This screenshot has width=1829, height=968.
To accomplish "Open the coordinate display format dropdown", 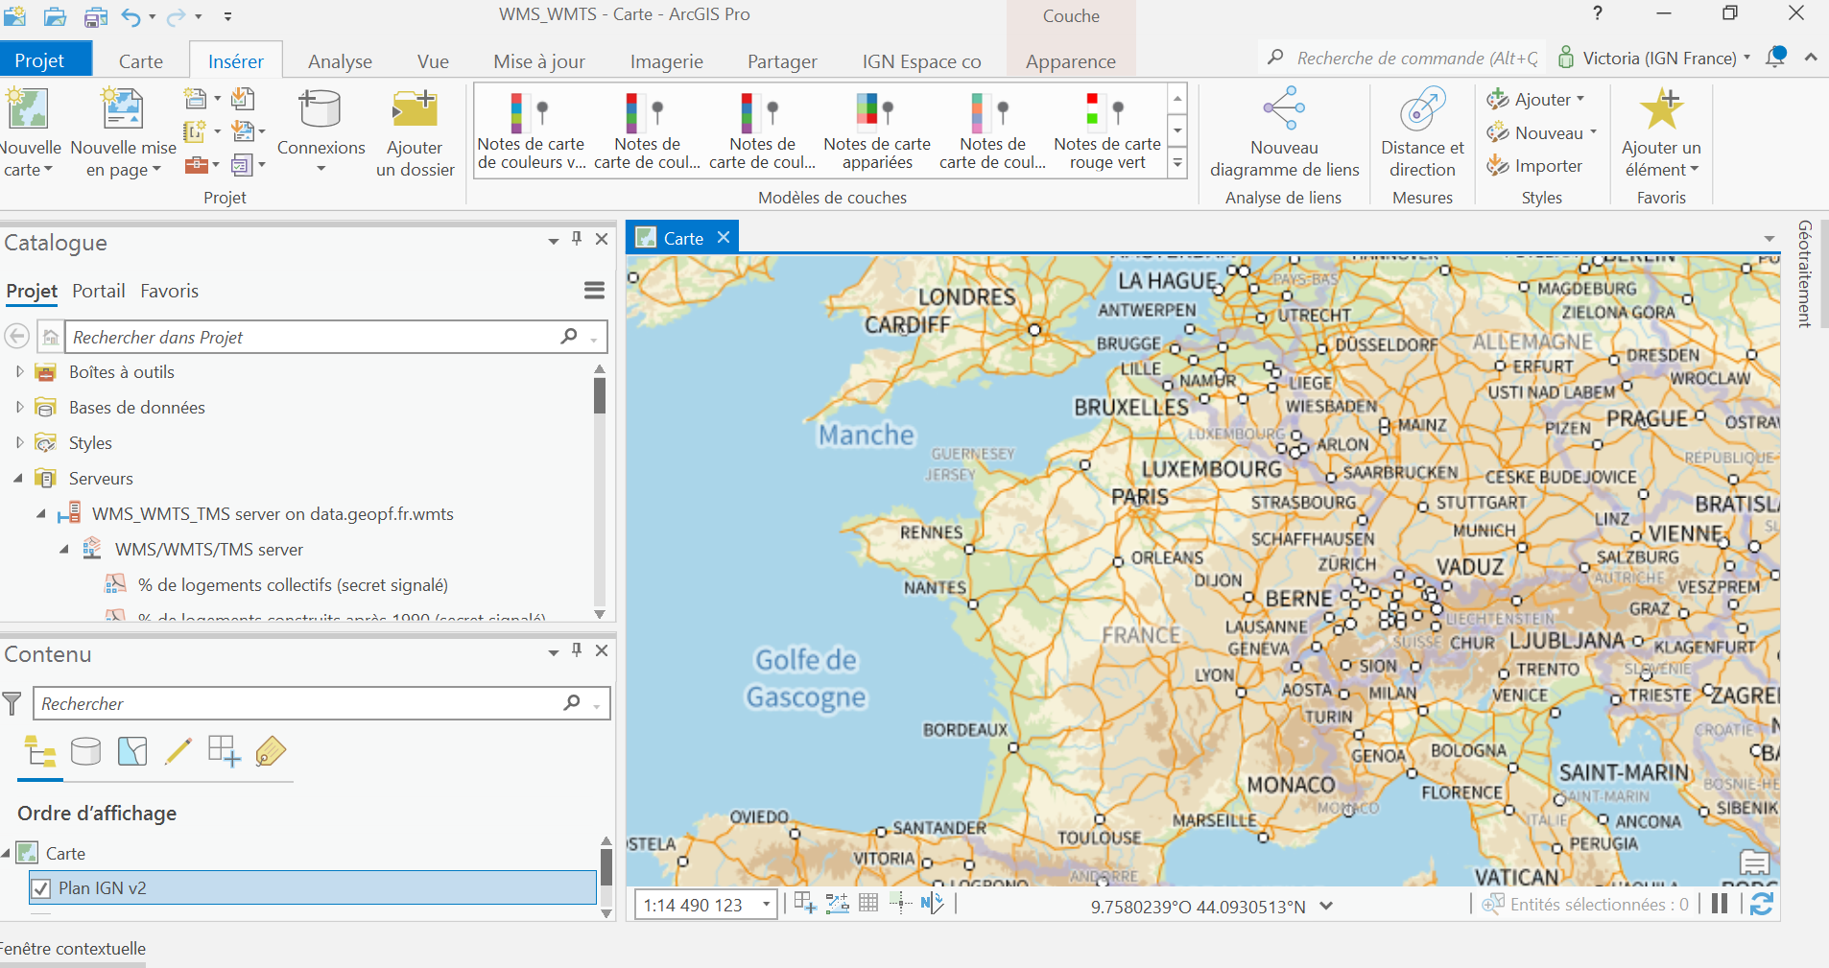I will 1326,906.
